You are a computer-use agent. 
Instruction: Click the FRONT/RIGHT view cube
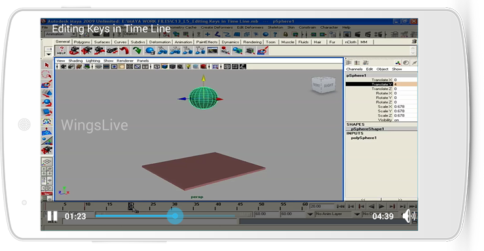click(x=323, y=85)
